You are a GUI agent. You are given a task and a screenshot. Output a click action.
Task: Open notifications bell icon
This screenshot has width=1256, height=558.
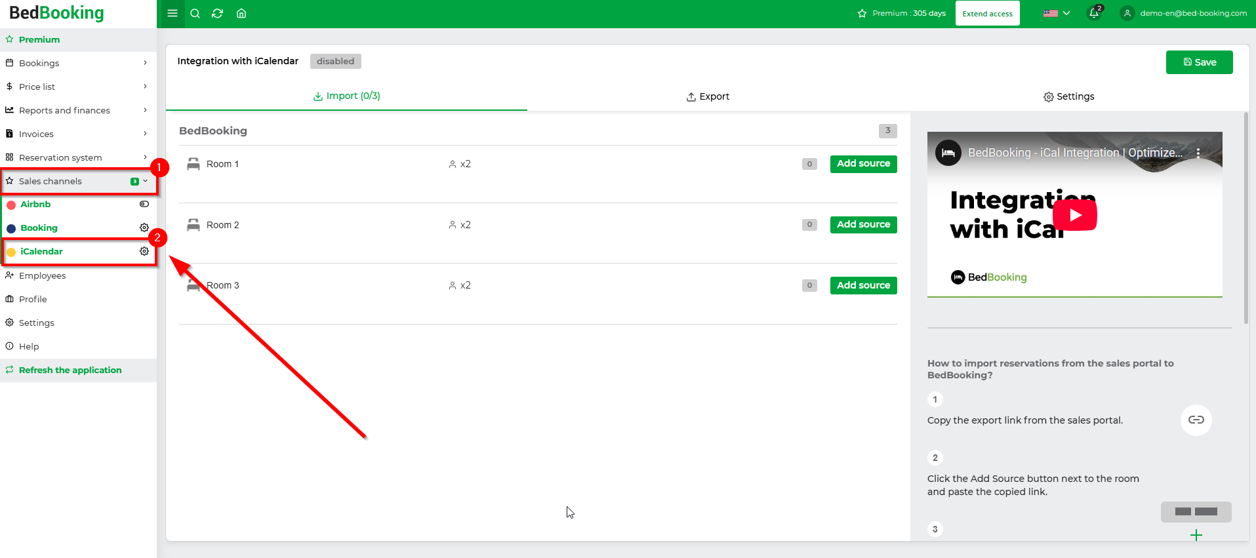[x=1094, y=13]
